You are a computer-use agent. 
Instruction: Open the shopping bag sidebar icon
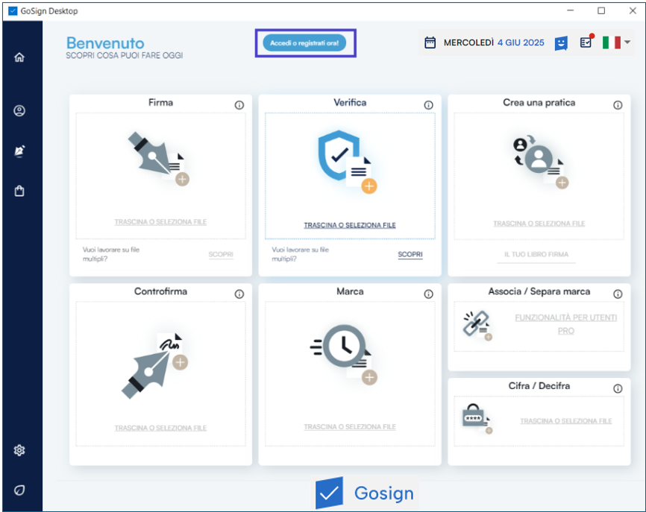point(19,192)
